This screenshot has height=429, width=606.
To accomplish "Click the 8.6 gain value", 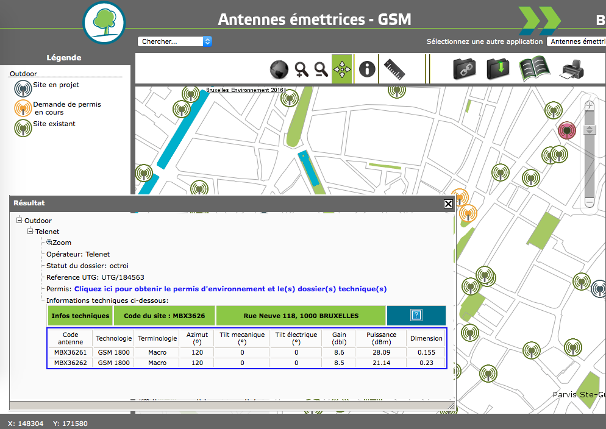I will point(339,352).
